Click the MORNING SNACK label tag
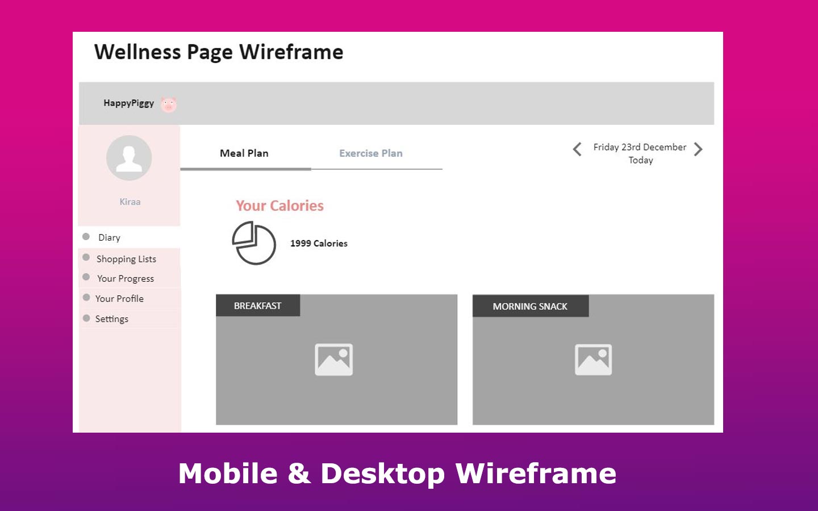Image resolution: width=818 pixels, height=511 pixels. (530, 307)
